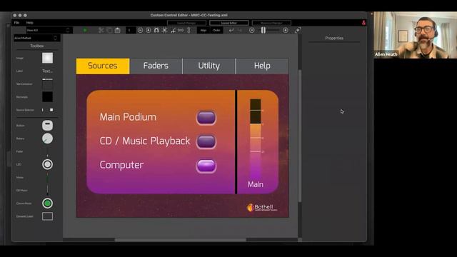Open the dLive MixRack dropdown above Toolbox

36,38
